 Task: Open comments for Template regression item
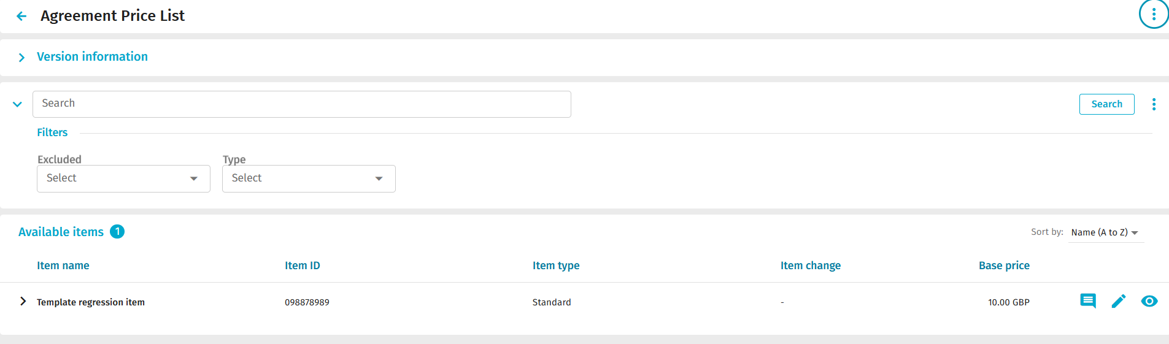click(x=1087, y=301)
